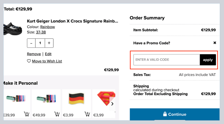Open the 37-38 size link
This screenshot has height=124, width=224.
tap(41, 32)
